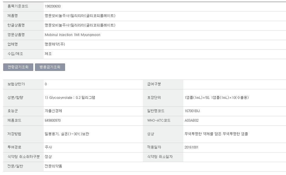286x175 pixels.
Task: Select the product code 198200693
Action: (53, 6)
